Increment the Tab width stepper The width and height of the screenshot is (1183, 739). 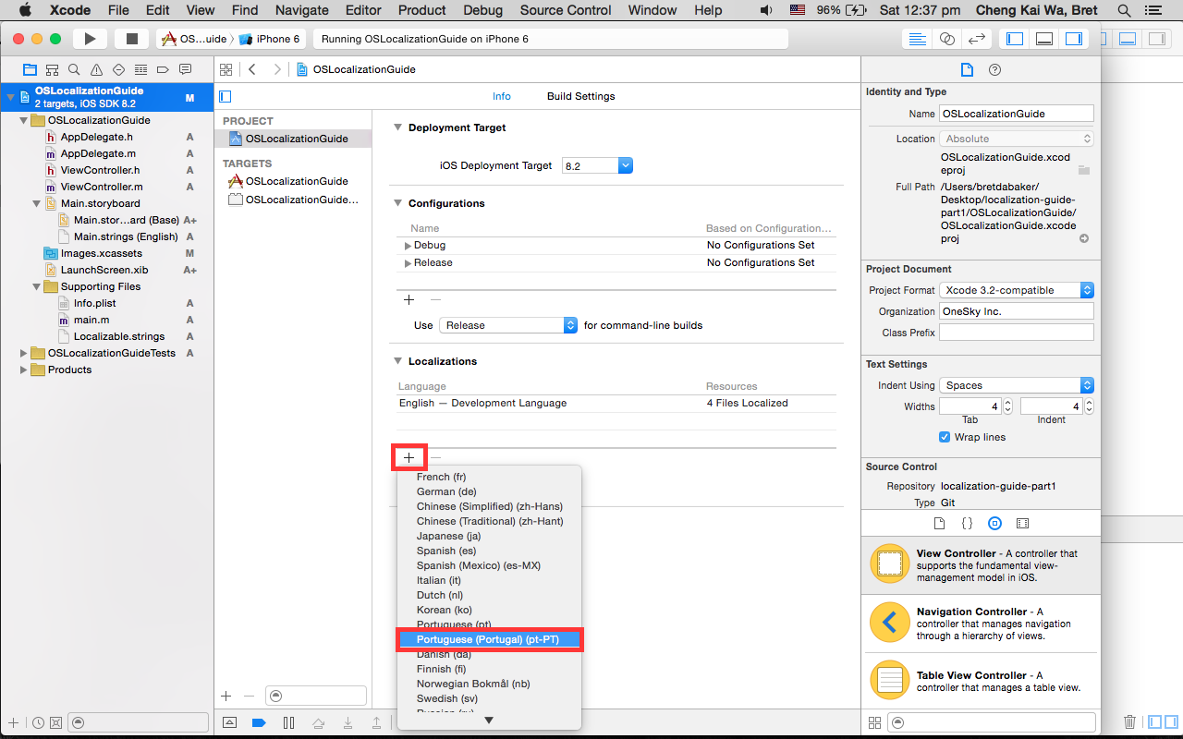[1007, 402]
